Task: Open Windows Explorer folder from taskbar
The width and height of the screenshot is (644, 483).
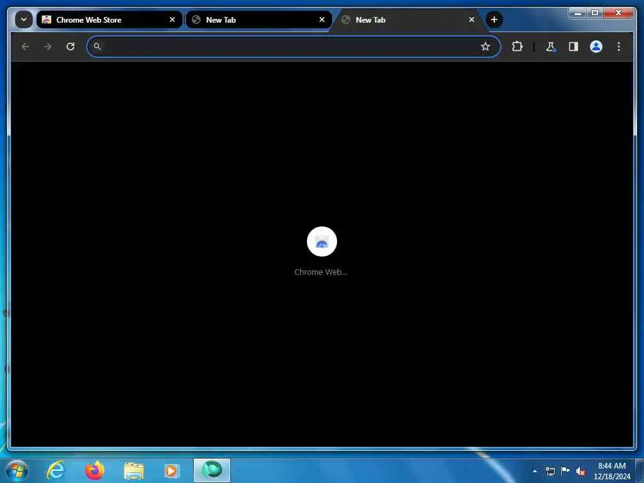Action: pos(133,470)
